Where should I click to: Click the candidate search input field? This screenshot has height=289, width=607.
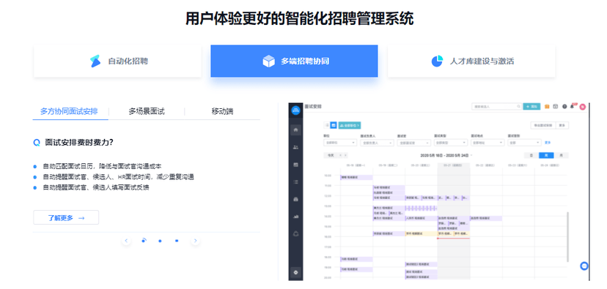point(497,106)
